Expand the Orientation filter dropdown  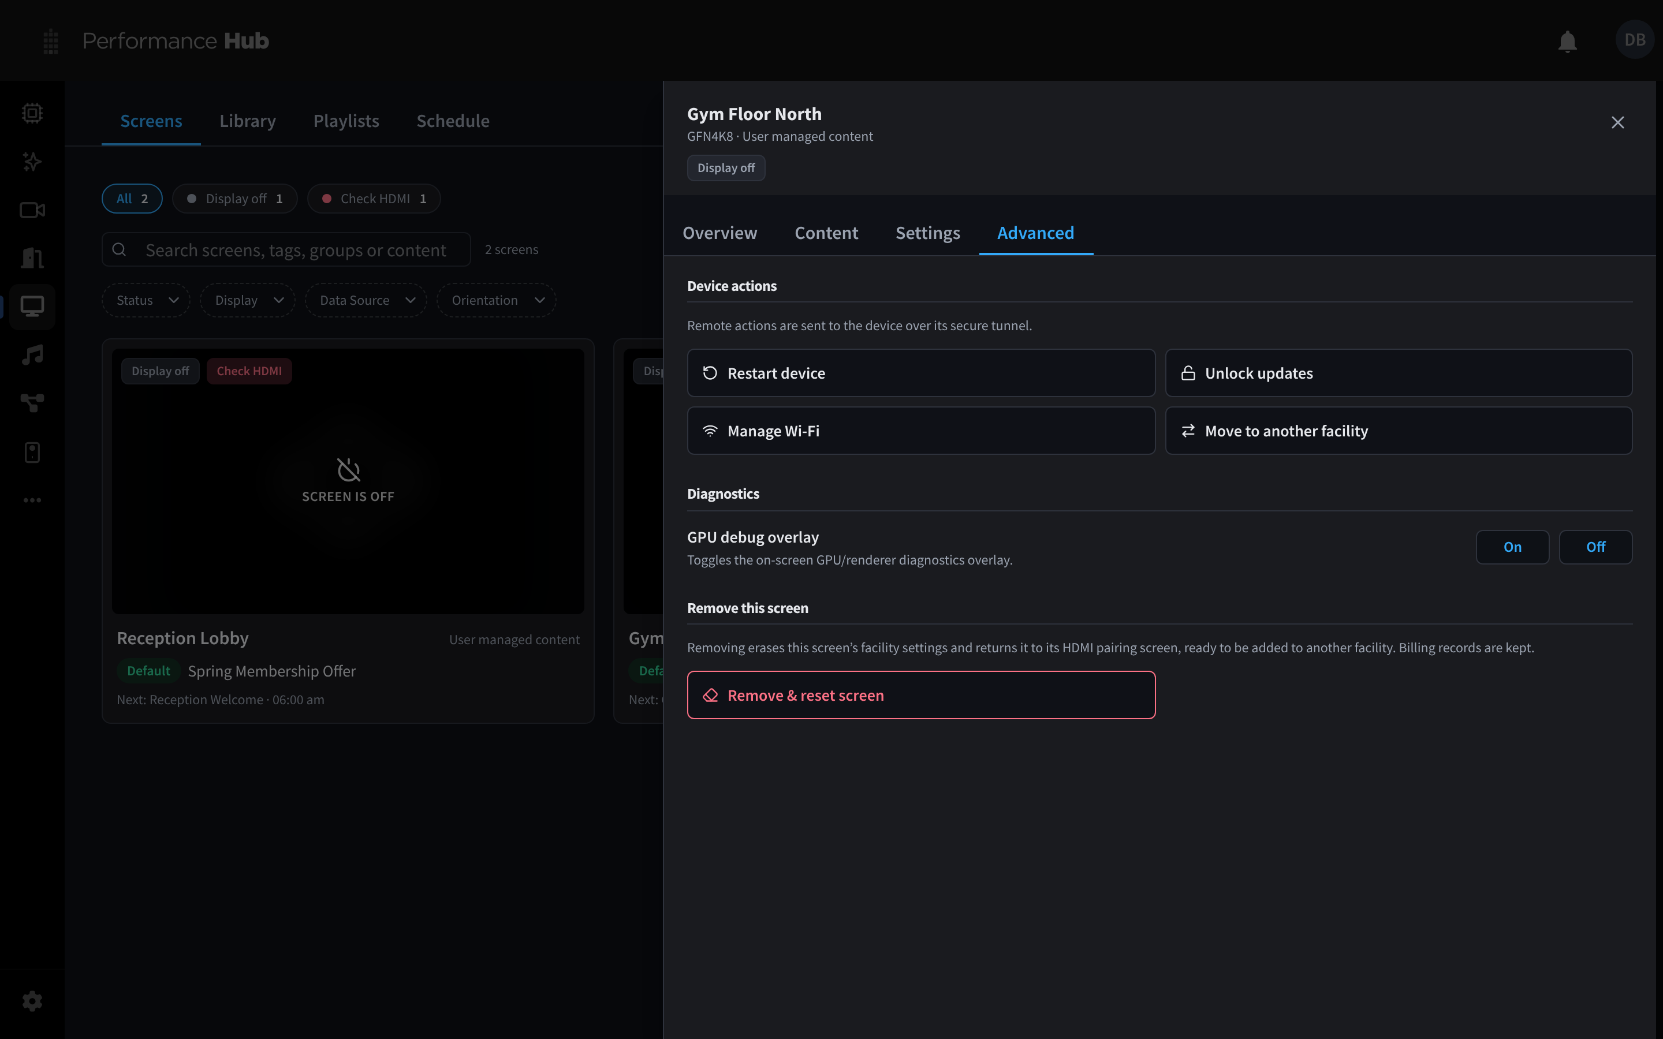point(497,300)
